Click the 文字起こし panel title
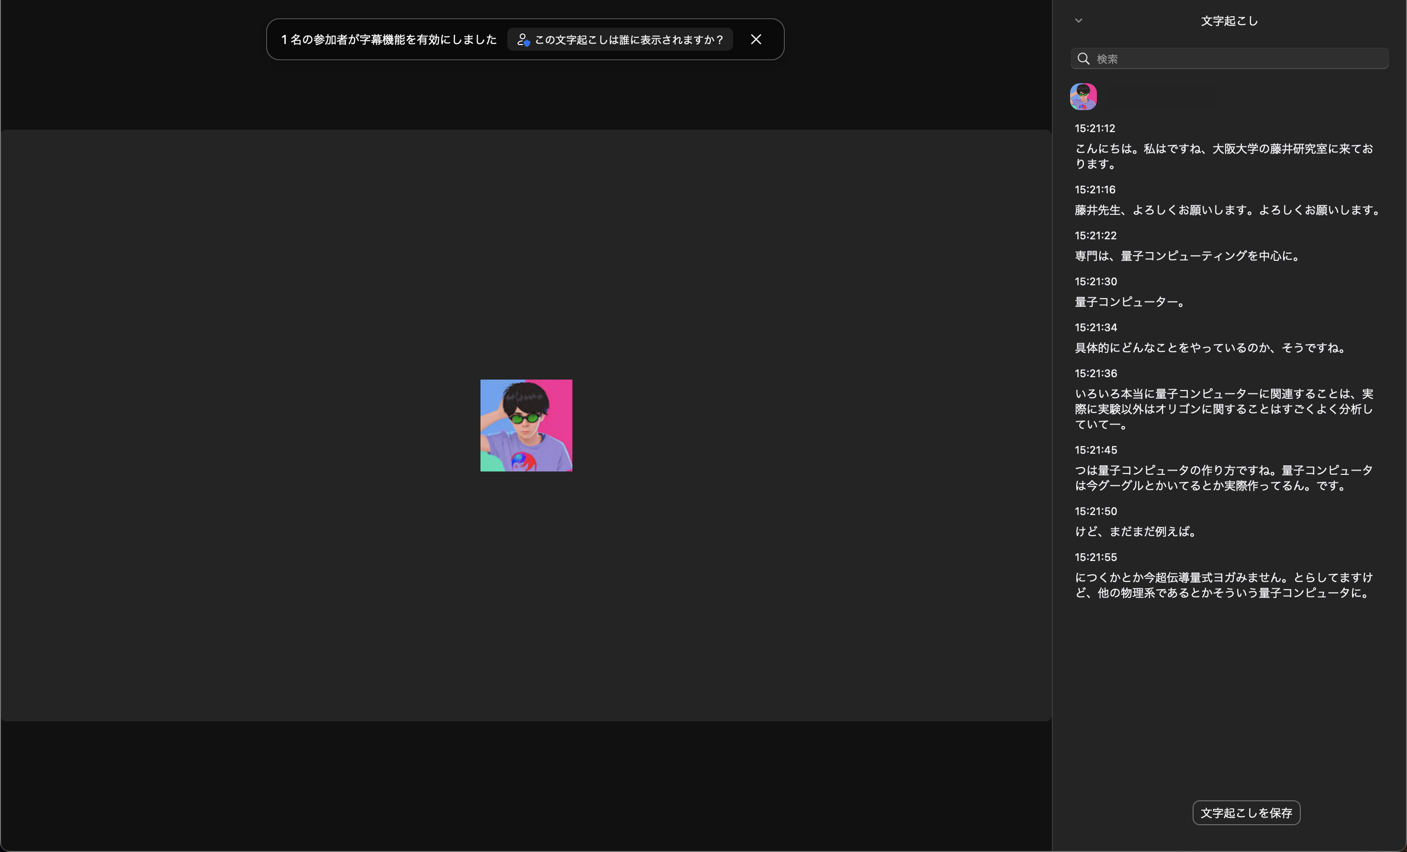This screenshot has height=852, width=1407. (x=1229, y=21)
